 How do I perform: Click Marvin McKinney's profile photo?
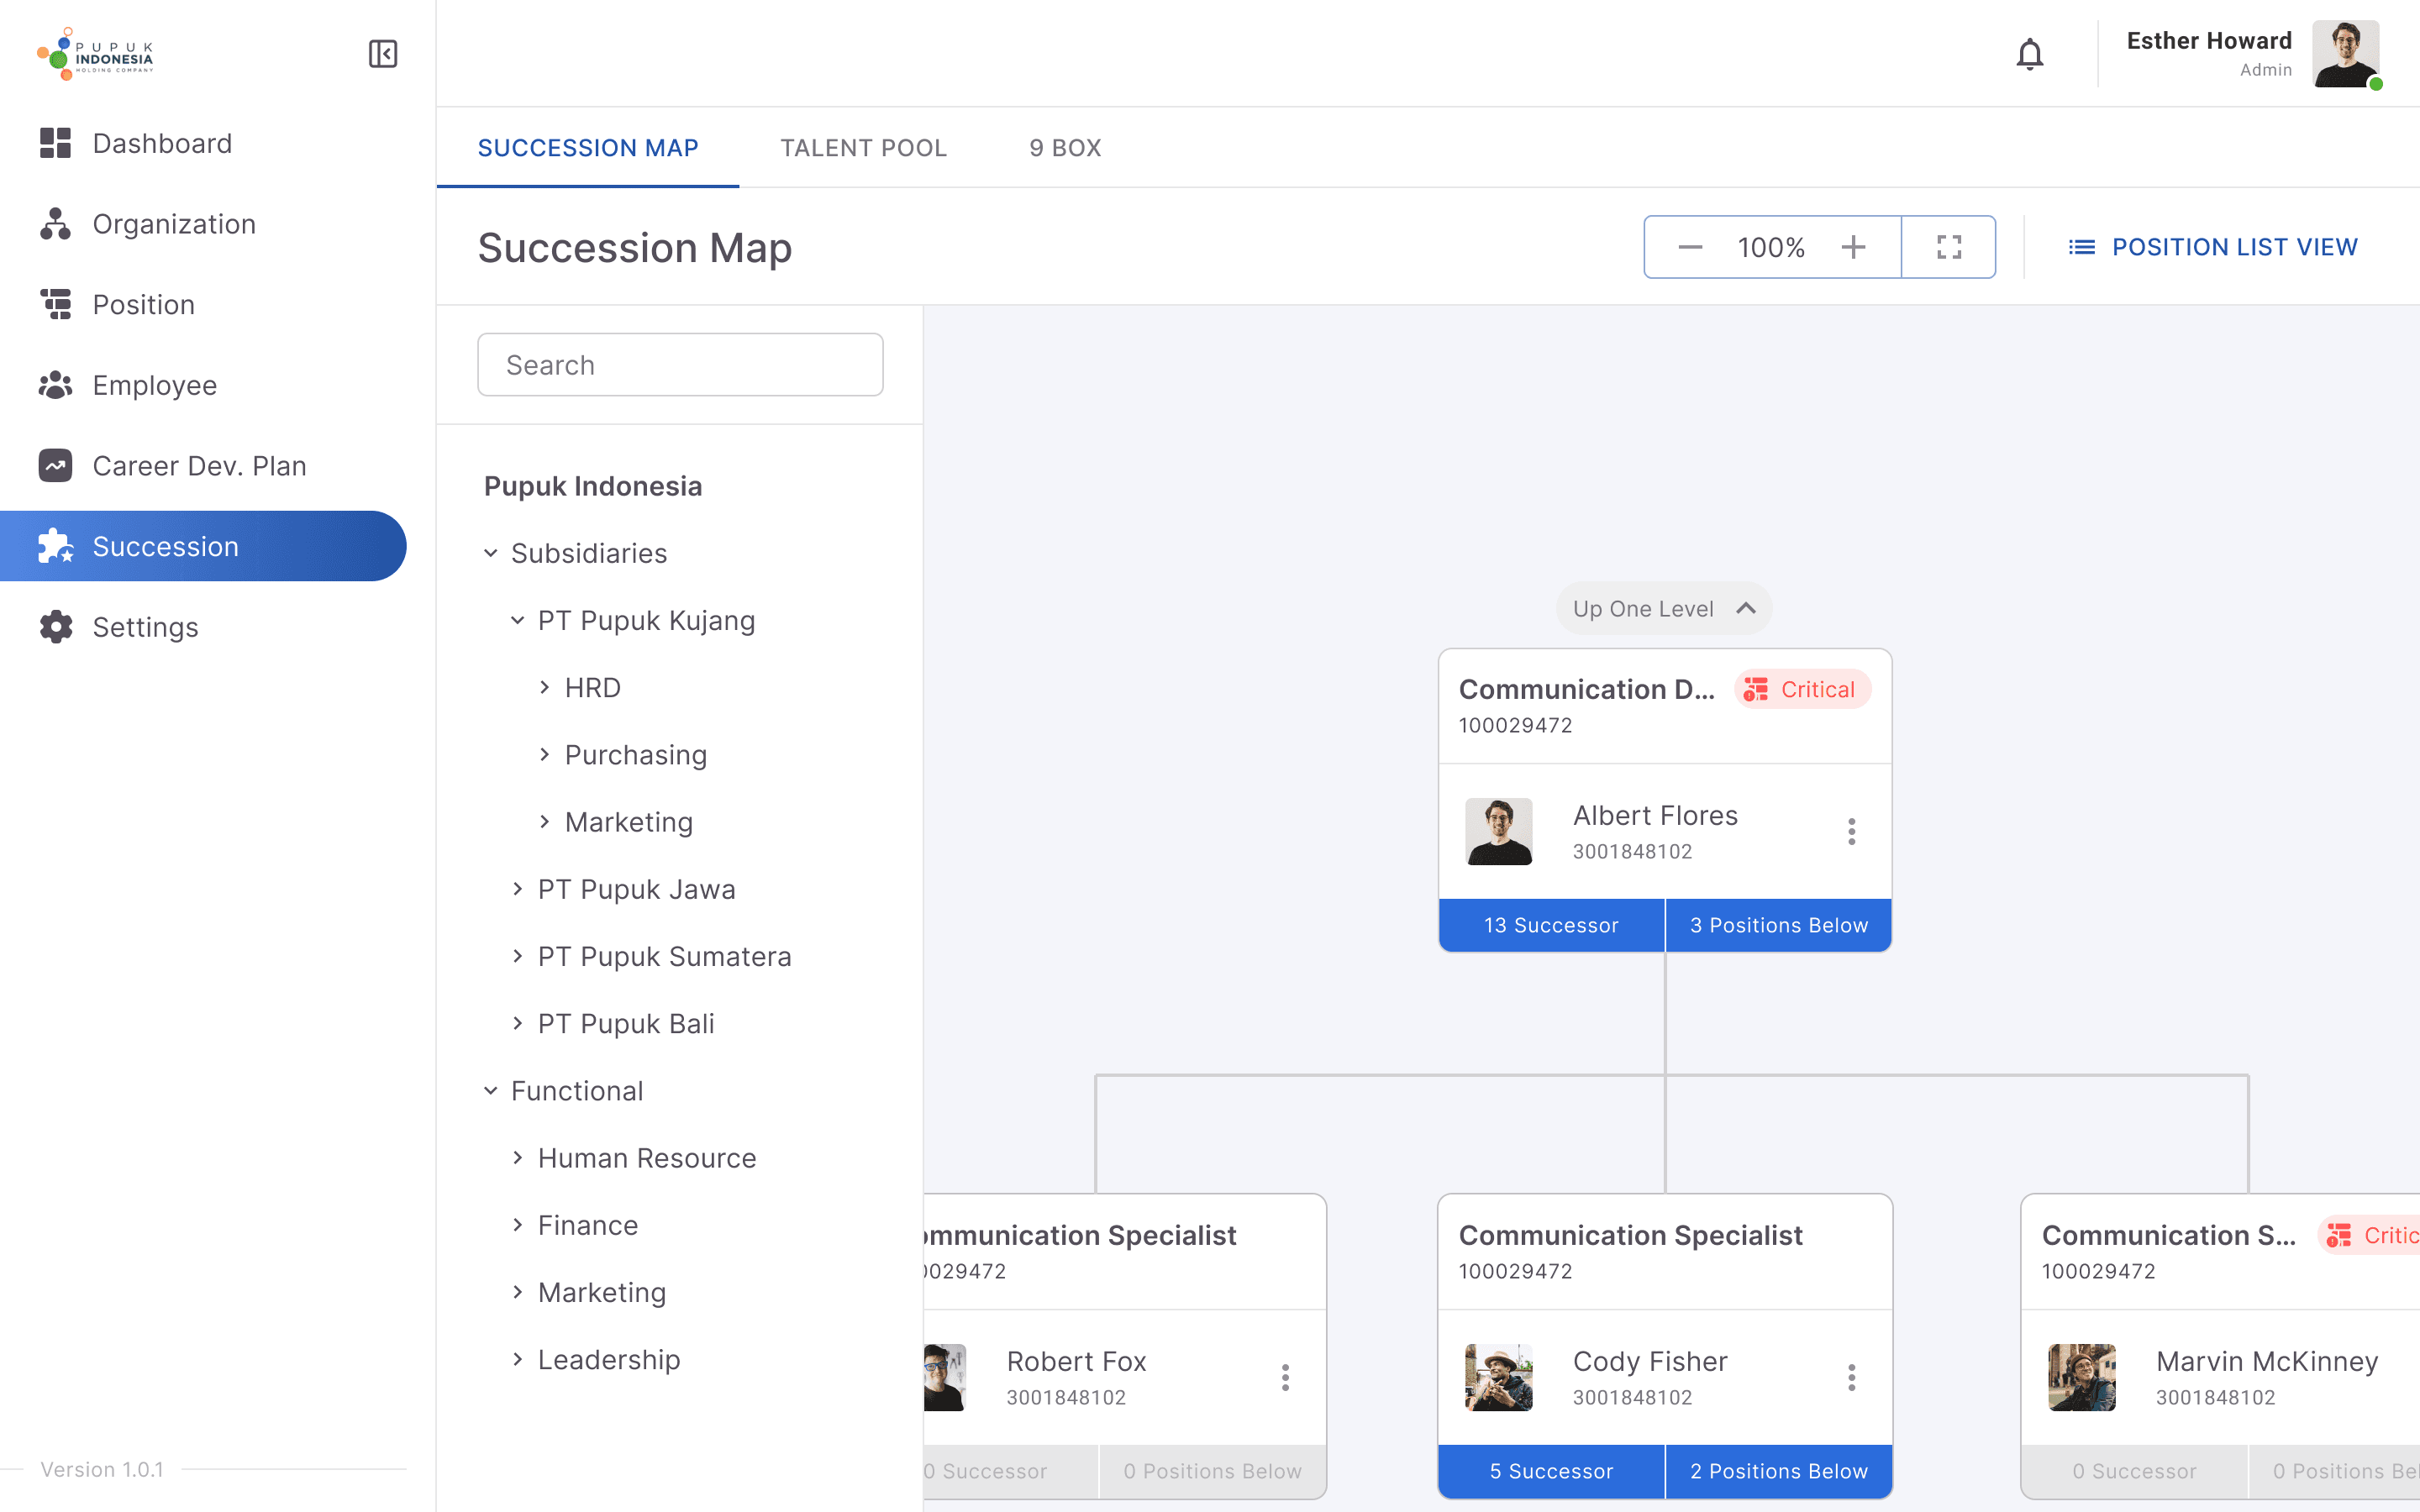click(x=2081, y=1378)
